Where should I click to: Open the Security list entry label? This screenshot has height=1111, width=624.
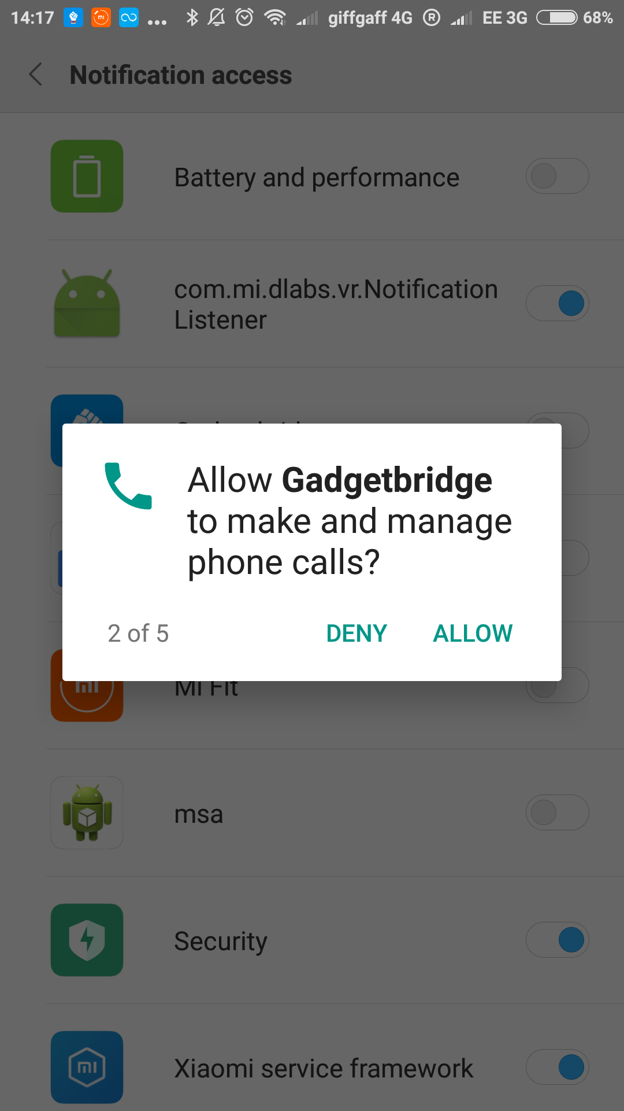(x=221, y=941)
